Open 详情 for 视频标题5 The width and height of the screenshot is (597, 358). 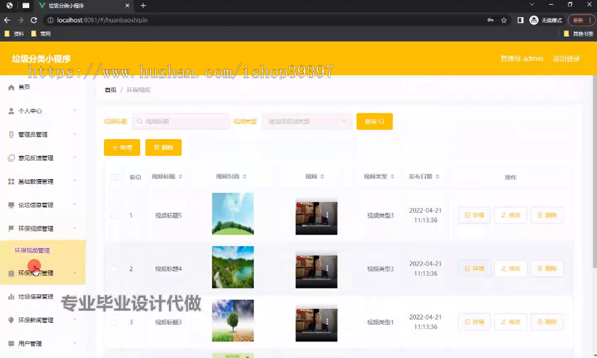pos(474,215)
